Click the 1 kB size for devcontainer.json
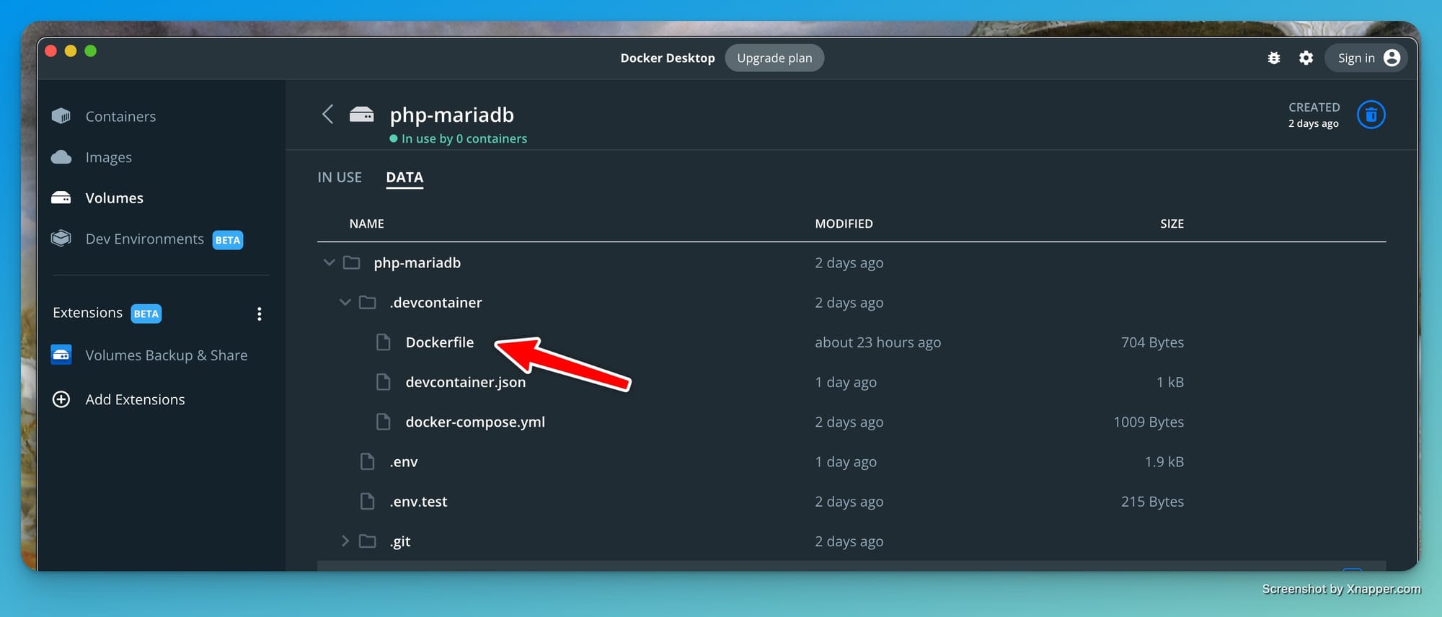Image resolution: width=1442 pixels, height=617 pixels. [1170, 382]
